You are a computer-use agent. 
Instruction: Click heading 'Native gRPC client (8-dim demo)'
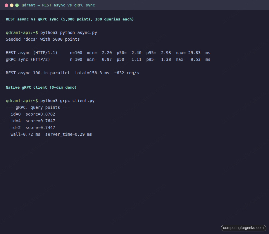tap(41, 87)
